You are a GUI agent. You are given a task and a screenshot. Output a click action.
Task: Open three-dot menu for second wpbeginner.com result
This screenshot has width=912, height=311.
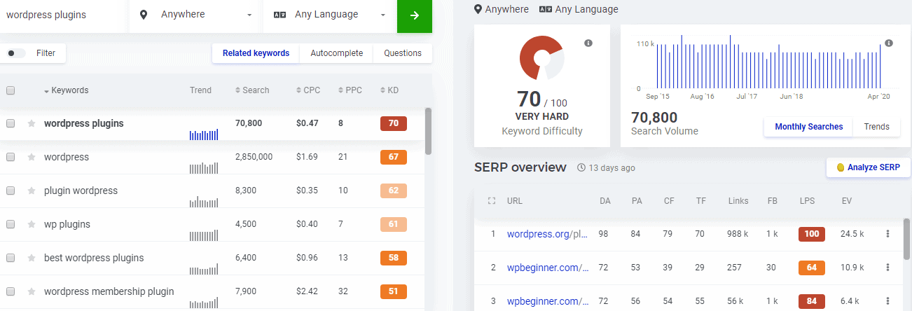[887, 301]
